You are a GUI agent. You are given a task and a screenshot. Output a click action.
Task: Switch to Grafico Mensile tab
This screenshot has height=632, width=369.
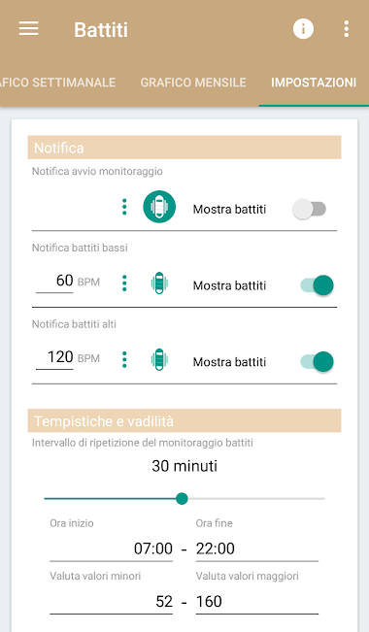pyautogui.click(x=193, y=83)
